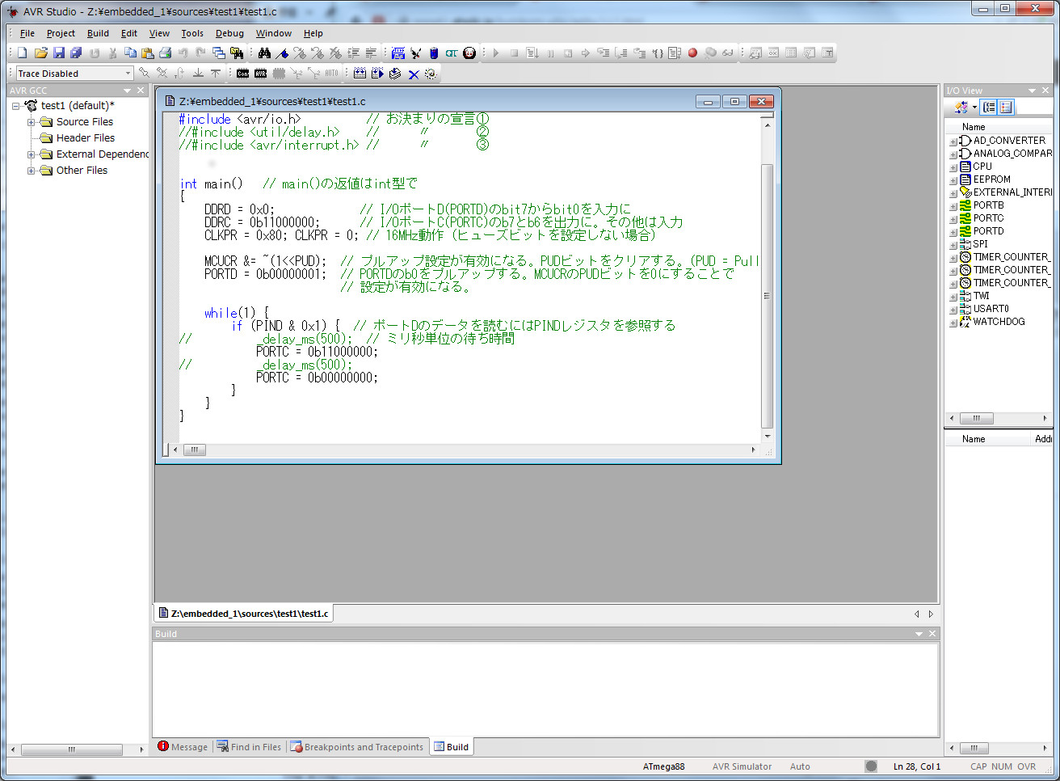Collapse the test1 (default) project node
The width and height of the screenshot is (1060, 781).
coord(15,106)
